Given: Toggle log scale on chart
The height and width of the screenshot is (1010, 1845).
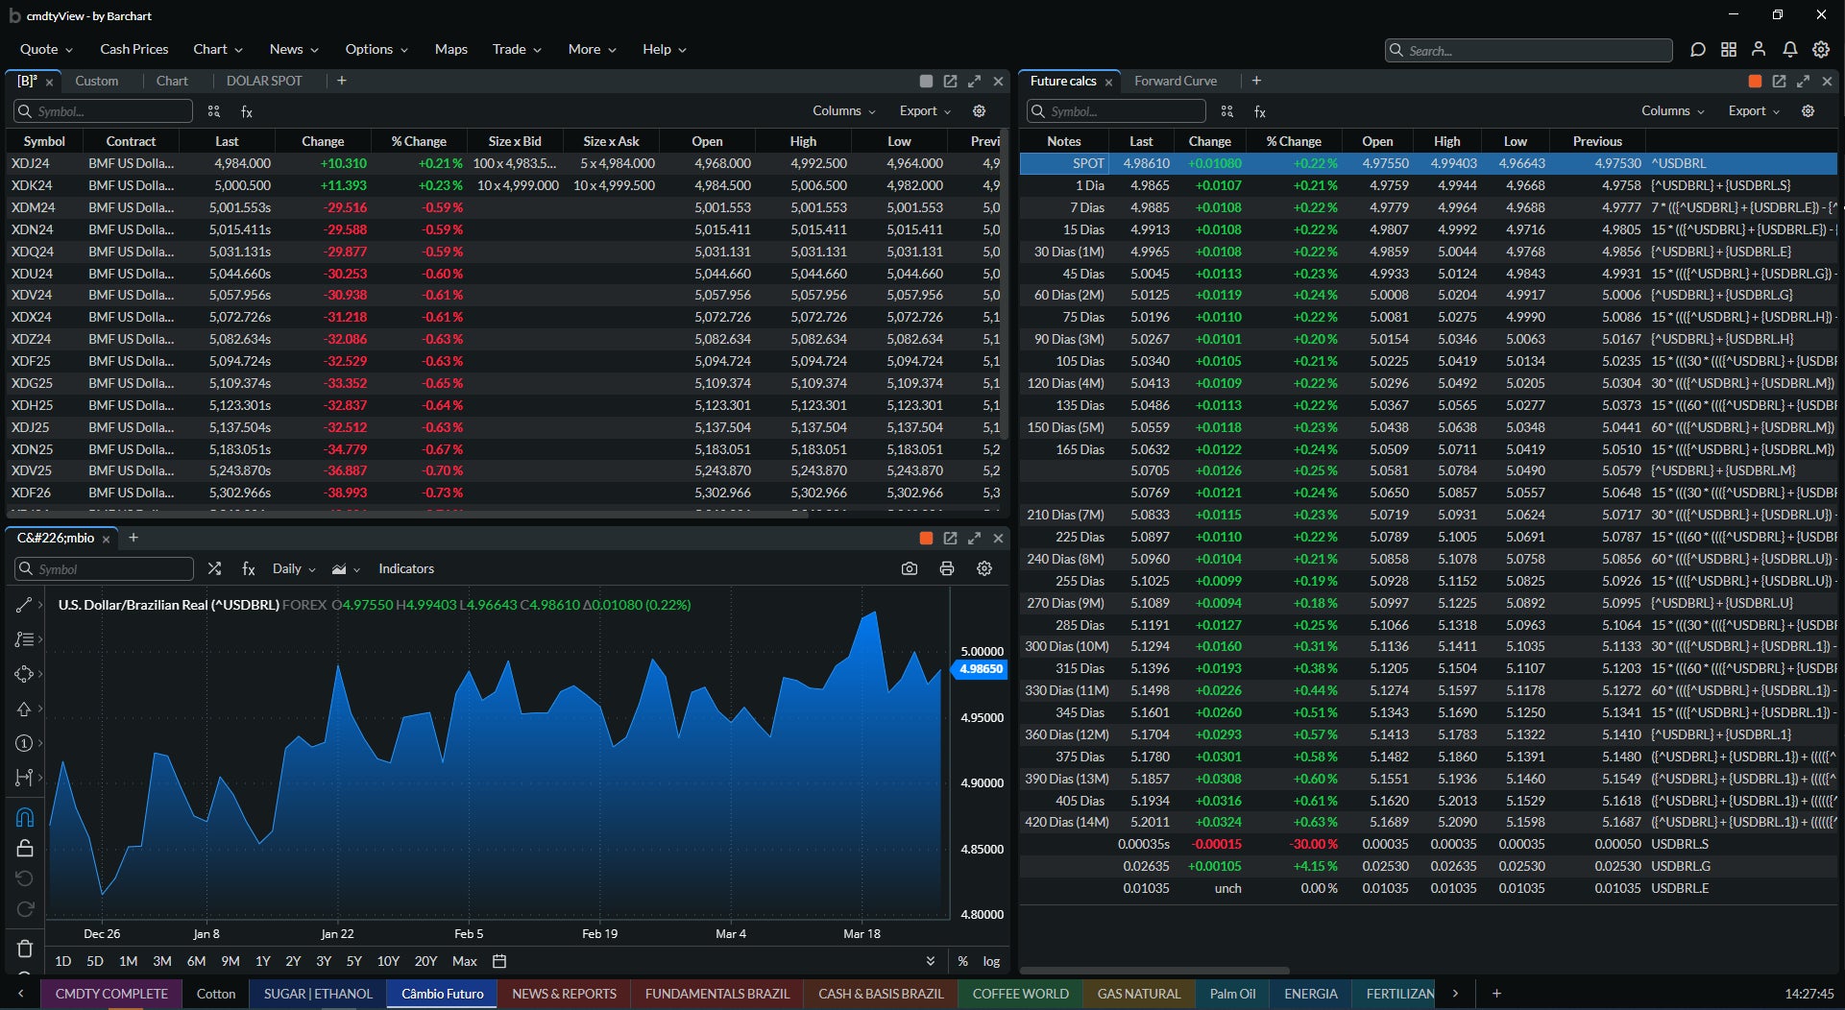Looking at the screenshot, I should pyautogui.click(x=991, y=961).
